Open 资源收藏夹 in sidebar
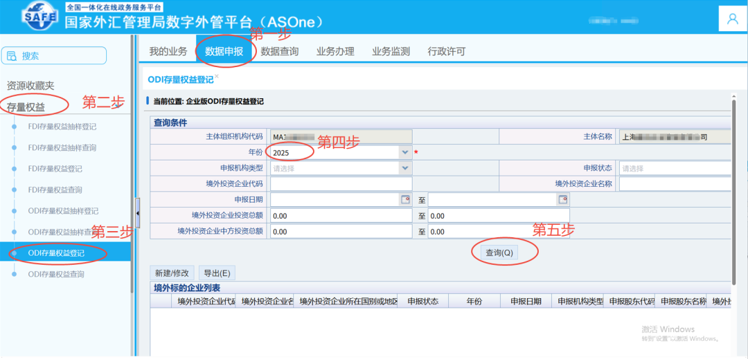Viewport: 748px width, 359px height. click(30, 86)
